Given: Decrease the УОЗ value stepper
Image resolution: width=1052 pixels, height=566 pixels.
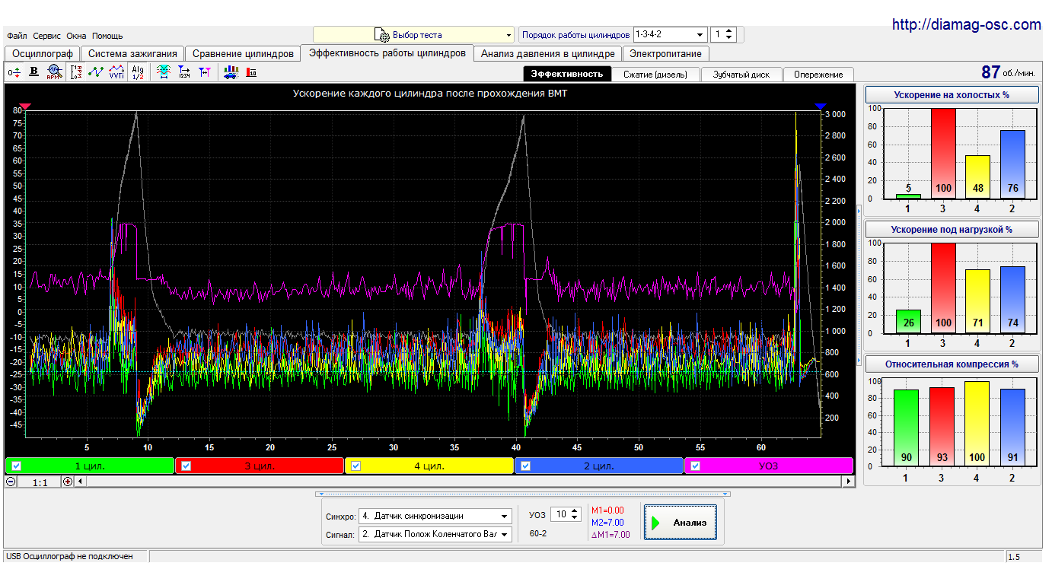Looking at the screenshot, I should (574, 518).
